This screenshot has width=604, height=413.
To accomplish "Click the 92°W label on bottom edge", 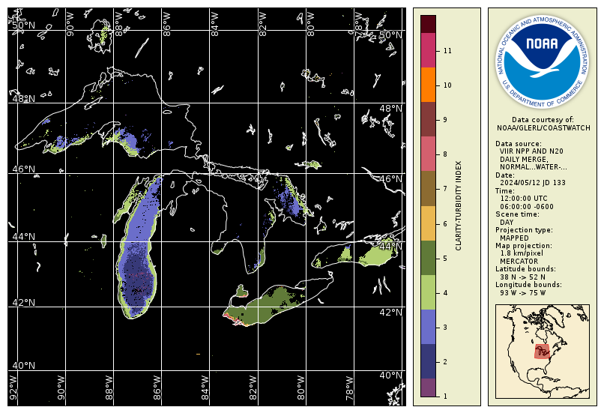I will coord(13,388).
